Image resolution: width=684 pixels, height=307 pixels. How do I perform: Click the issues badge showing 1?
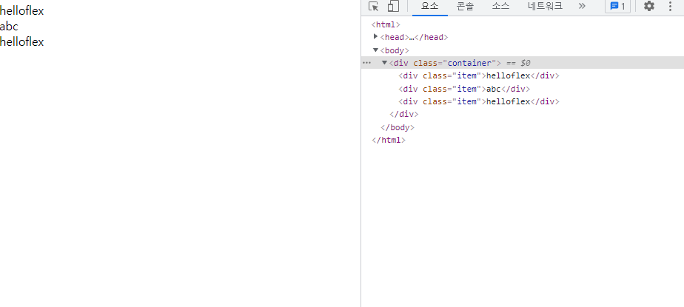coord(617,7)
